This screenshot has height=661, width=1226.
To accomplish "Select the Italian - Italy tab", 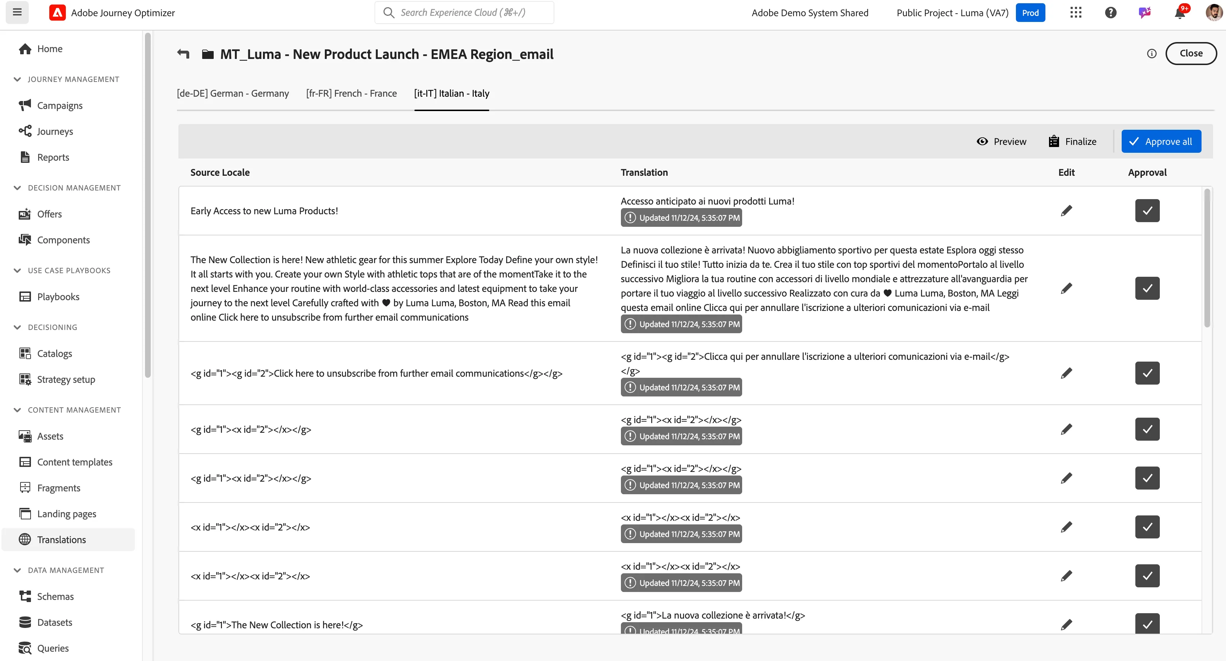I will click(452, 93).
